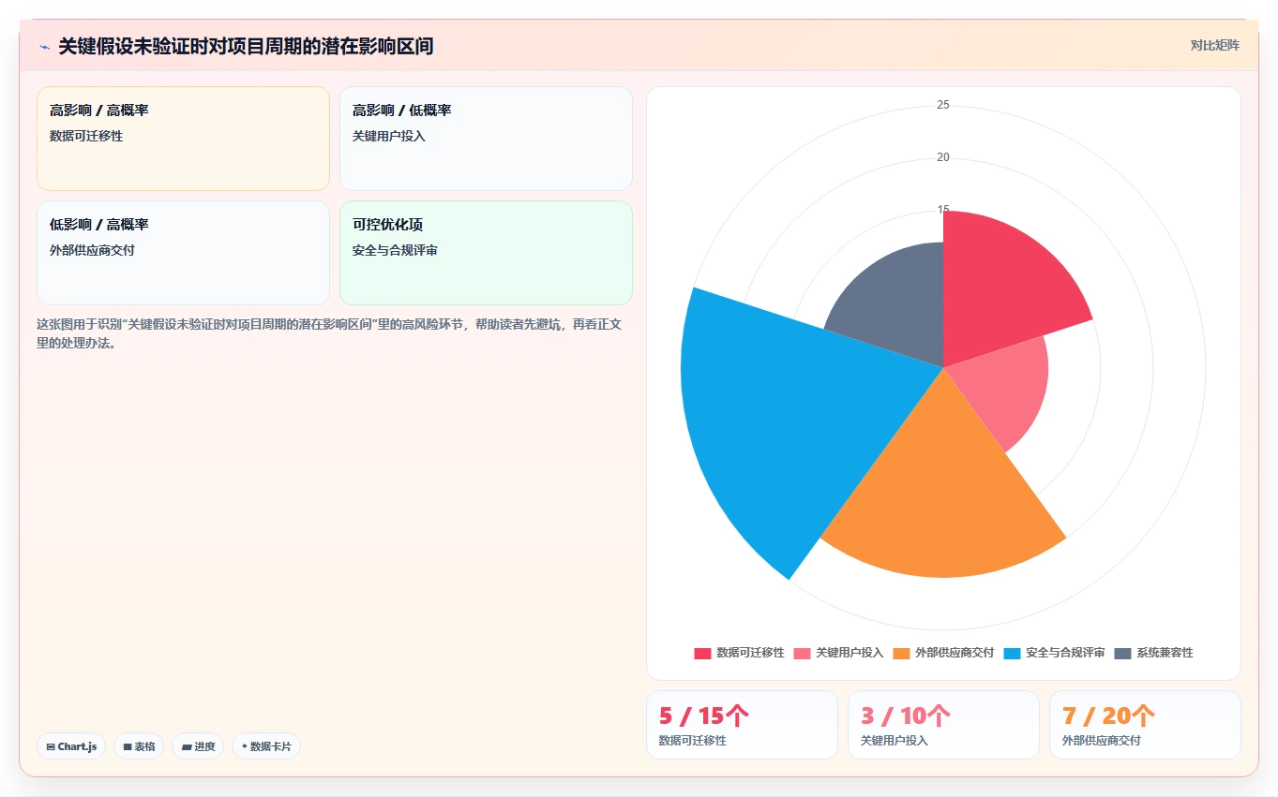The image size is (1278, 797).
Task: Select the 高影响 / 高概率 card
Action: (183, 139)
